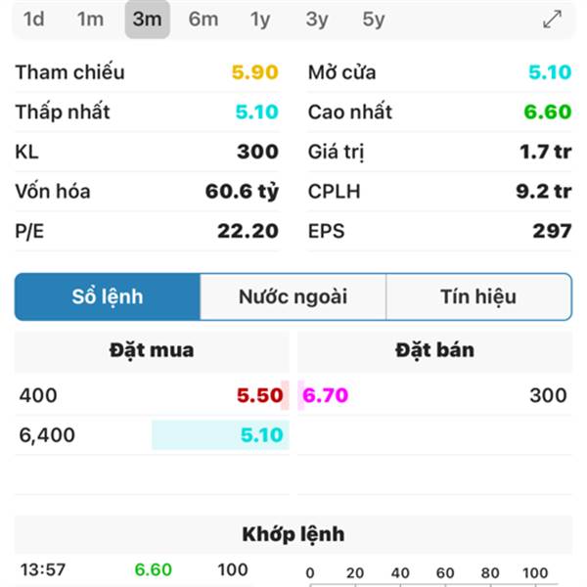This screenshot has width=587, height=587.
Task: Tap the 6.70 ask price
Action: point(326,395)
